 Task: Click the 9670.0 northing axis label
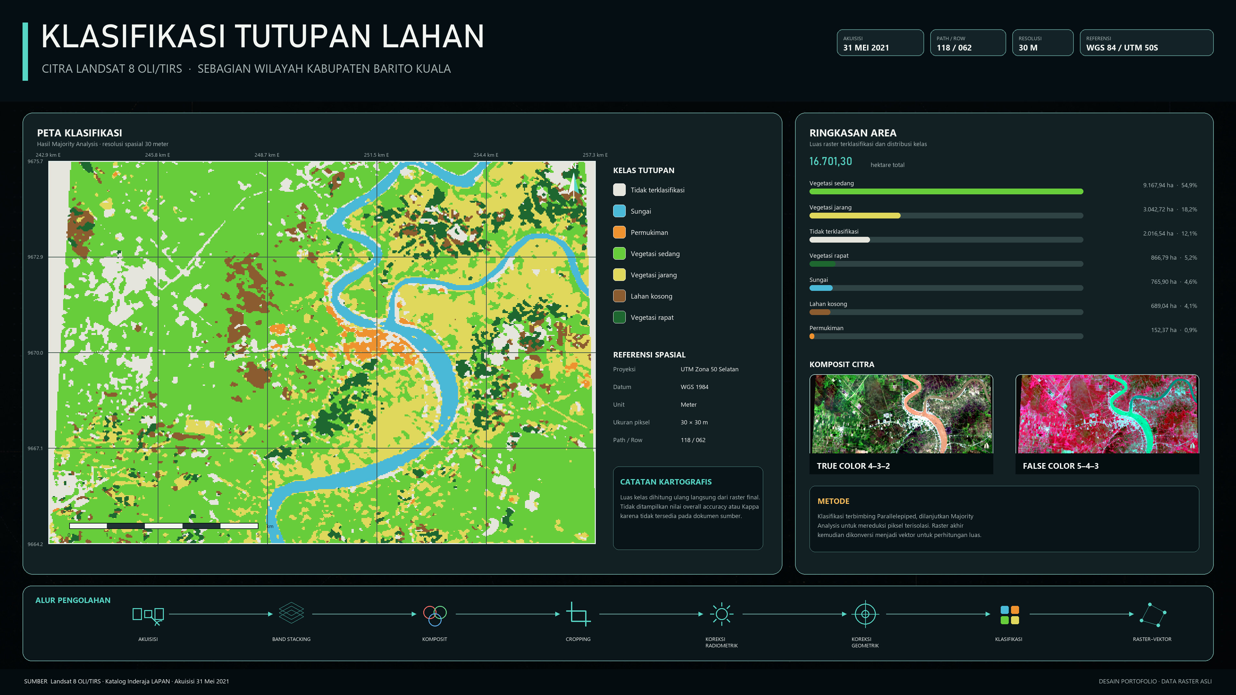pos(35,353)
